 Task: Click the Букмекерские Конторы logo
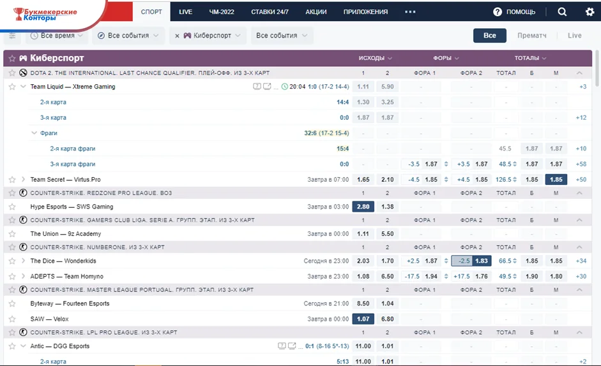tap(45, 14)
